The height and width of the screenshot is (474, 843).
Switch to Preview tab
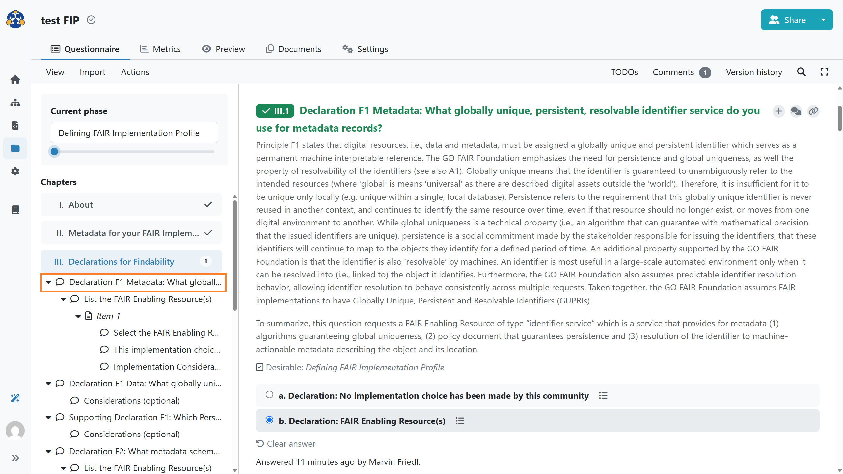click(x=224, y=49)
